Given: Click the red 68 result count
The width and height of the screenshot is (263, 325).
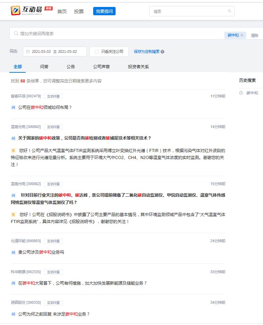Looking at the screenshot, I should point(23,81).
